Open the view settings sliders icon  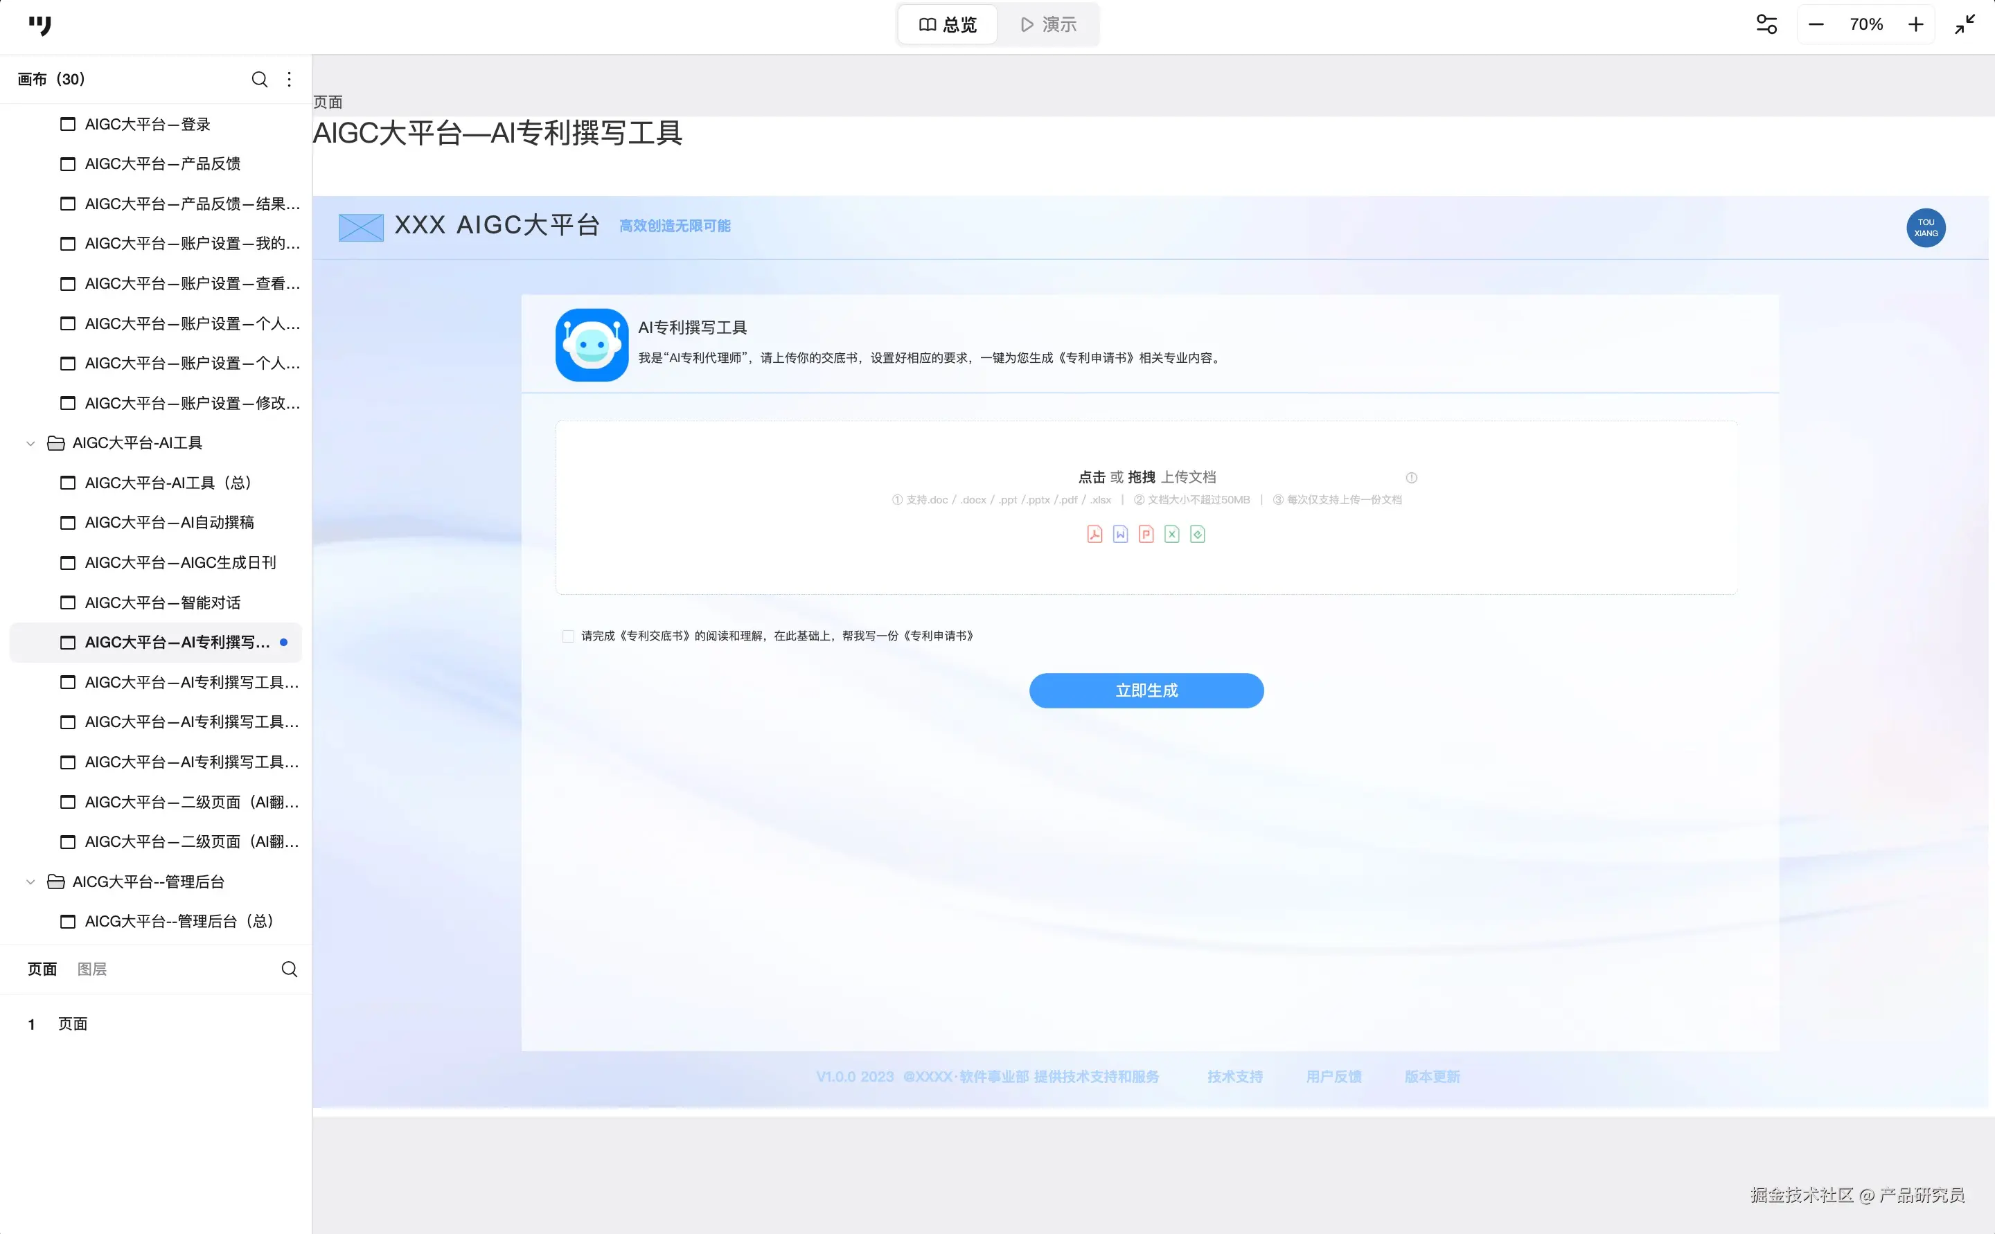pos(1766,24)
